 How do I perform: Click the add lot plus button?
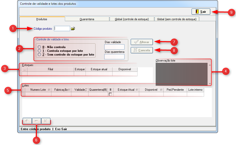tap(27, 121)
